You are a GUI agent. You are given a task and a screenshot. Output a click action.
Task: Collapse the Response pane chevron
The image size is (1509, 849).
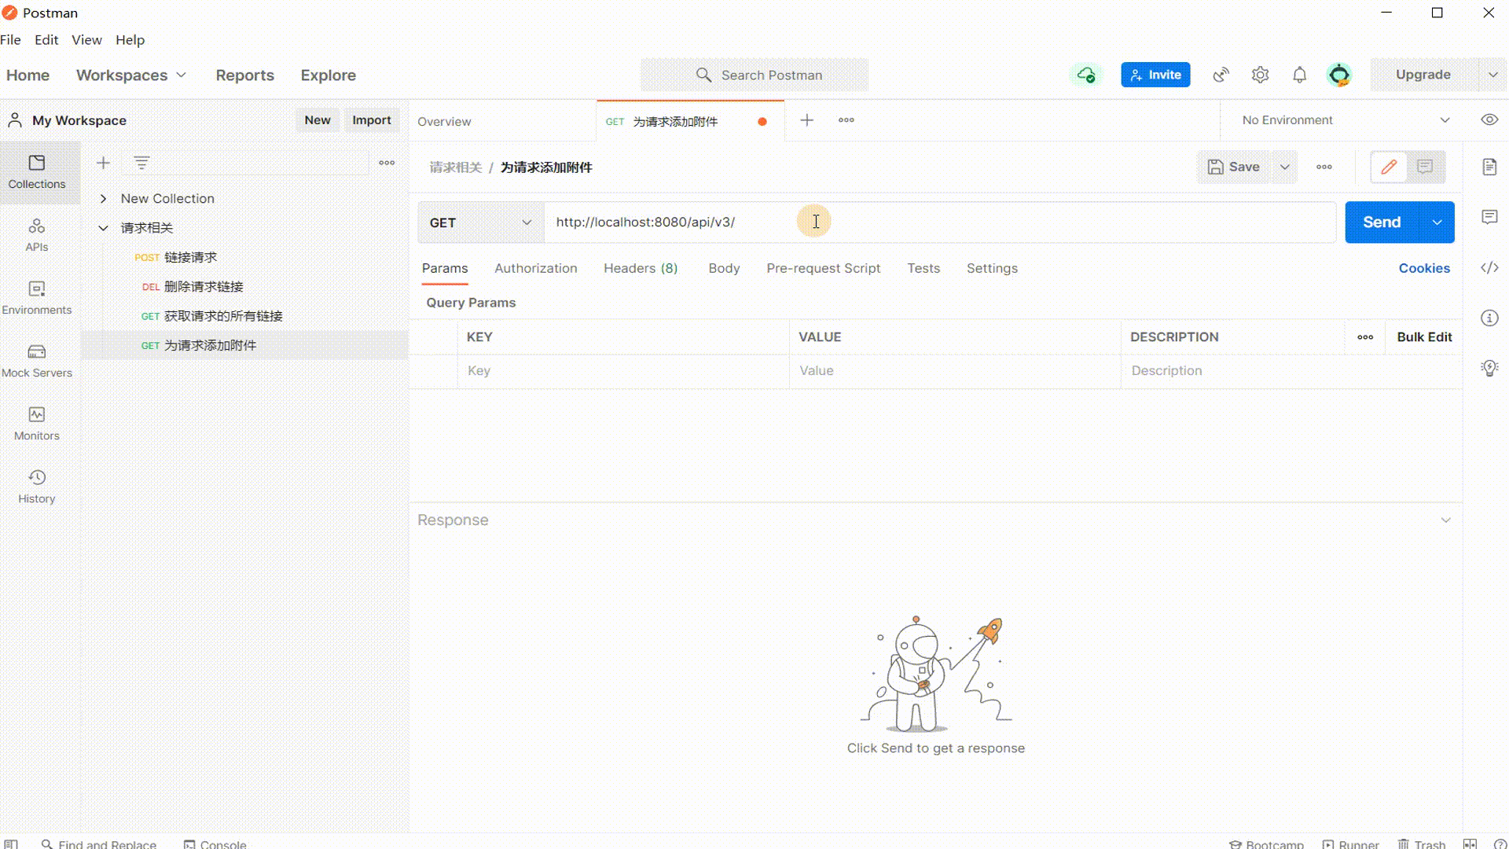point(1445,520)
